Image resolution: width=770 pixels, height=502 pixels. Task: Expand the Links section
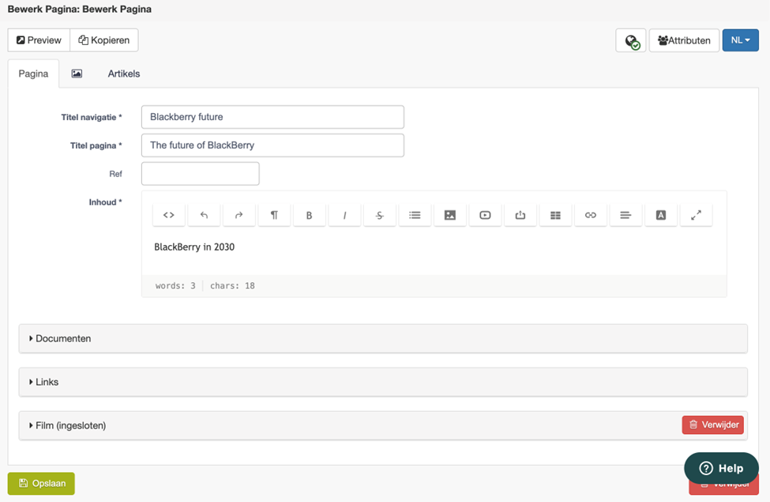pyautogui.click(x=383, y=382)
